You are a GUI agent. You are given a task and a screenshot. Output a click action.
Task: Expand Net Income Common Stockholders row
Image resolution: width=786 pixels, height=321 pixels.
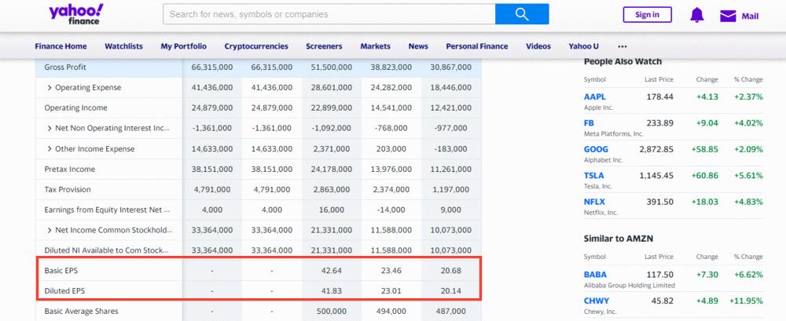click(x=50, y=230)
